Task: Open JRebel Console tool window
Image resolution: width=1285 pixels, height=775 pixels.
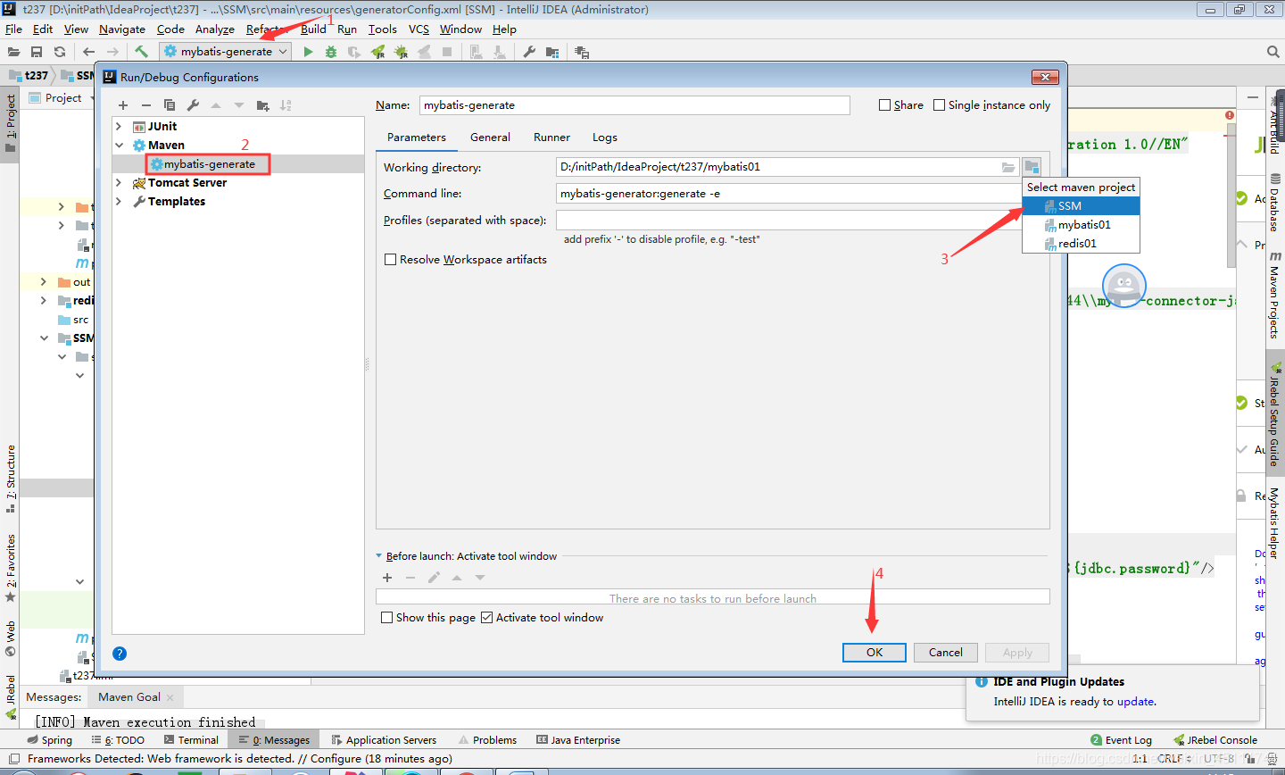Action: [x=1215, y=740]
